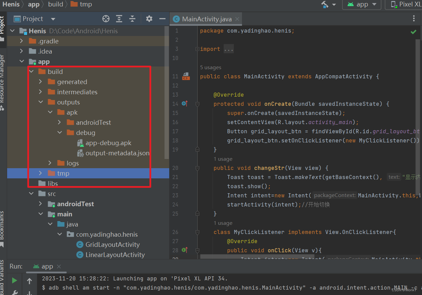Expand the intermediates folder
Image resolution: width=422 pixels, height=295 pixels.
point(41,92)
